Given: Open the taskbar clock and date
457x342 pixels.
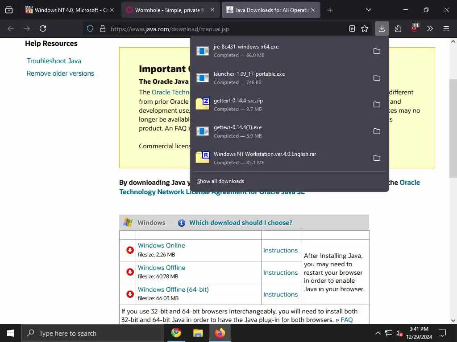Looking at the screenshot, I should click(x=419, y=333).
